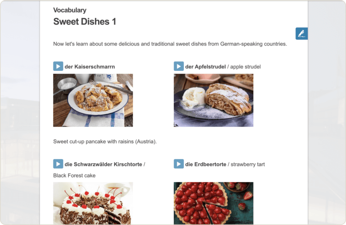
Task: Click the 'Black Forest cake' translation
Action: [74, 175]
